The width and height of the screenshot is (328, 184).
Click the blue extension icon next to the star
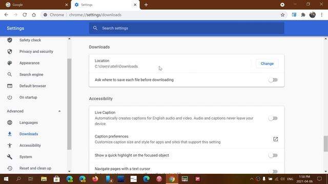294,15
